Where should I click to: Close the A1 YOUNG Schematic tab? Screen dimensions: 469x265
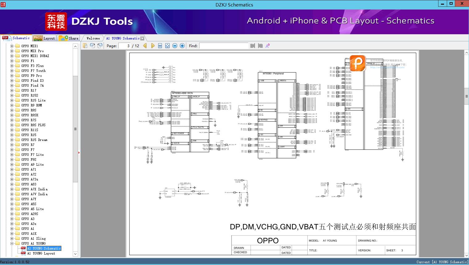tap(142, 38)
